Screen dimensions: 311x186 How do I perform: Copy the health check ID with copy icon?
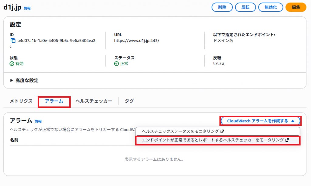13,40
